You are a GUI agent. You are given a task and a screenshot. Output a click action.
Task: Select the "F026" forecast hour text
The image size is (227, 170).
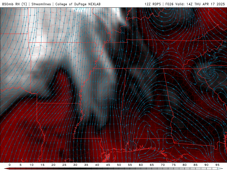[169, 4]
